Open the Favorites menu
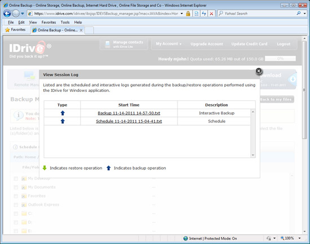The image size is (310, 244). coord(48,23)
